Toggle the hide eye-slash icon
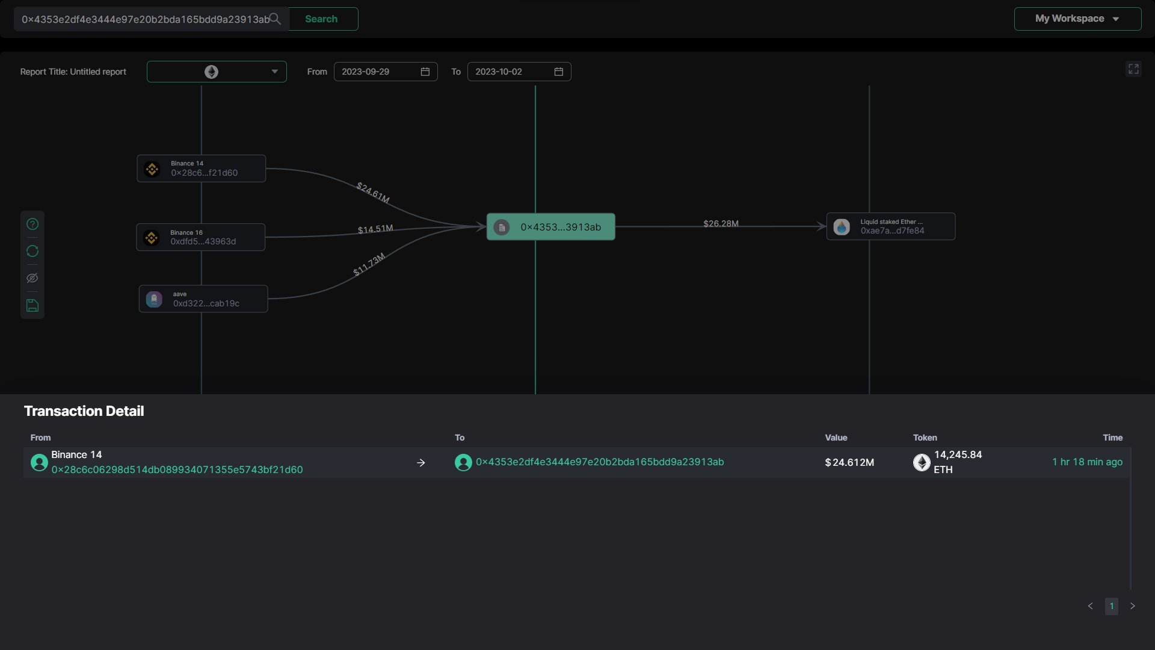1155x650 pixels. [32, 278]
